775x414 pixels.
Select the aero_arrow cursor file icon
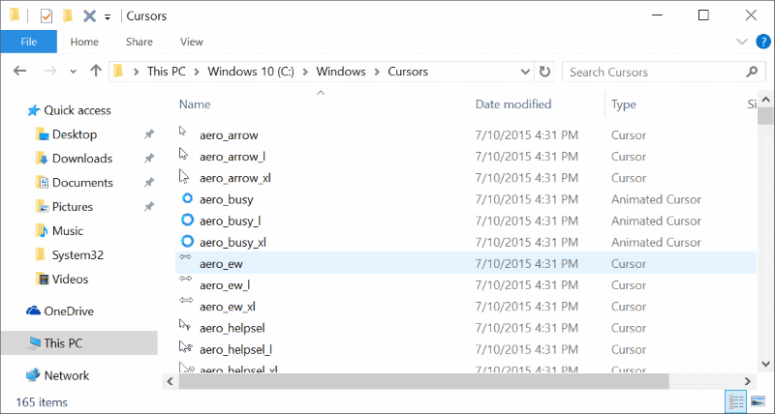pos(183,132)
